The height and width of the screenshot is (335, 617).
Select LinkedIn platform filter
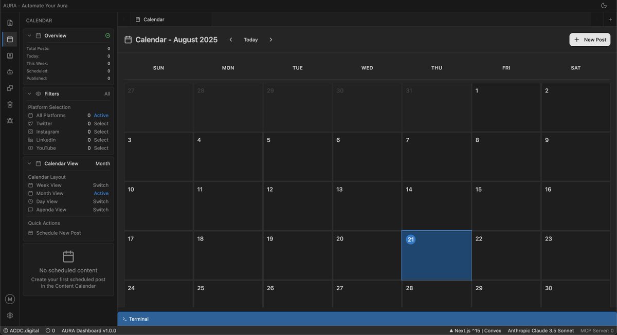[68, 140]
